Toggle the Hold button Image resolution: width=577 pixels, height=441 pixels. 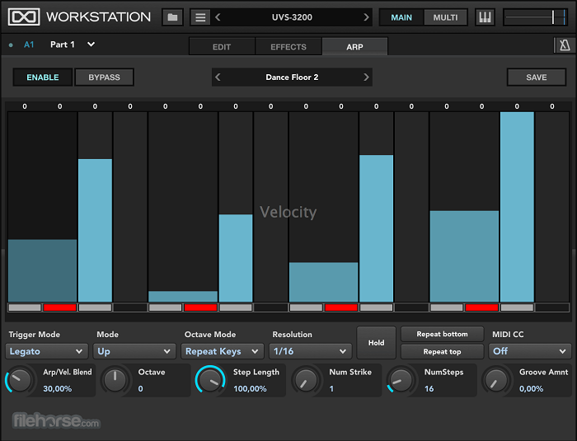tap(376, 343)
